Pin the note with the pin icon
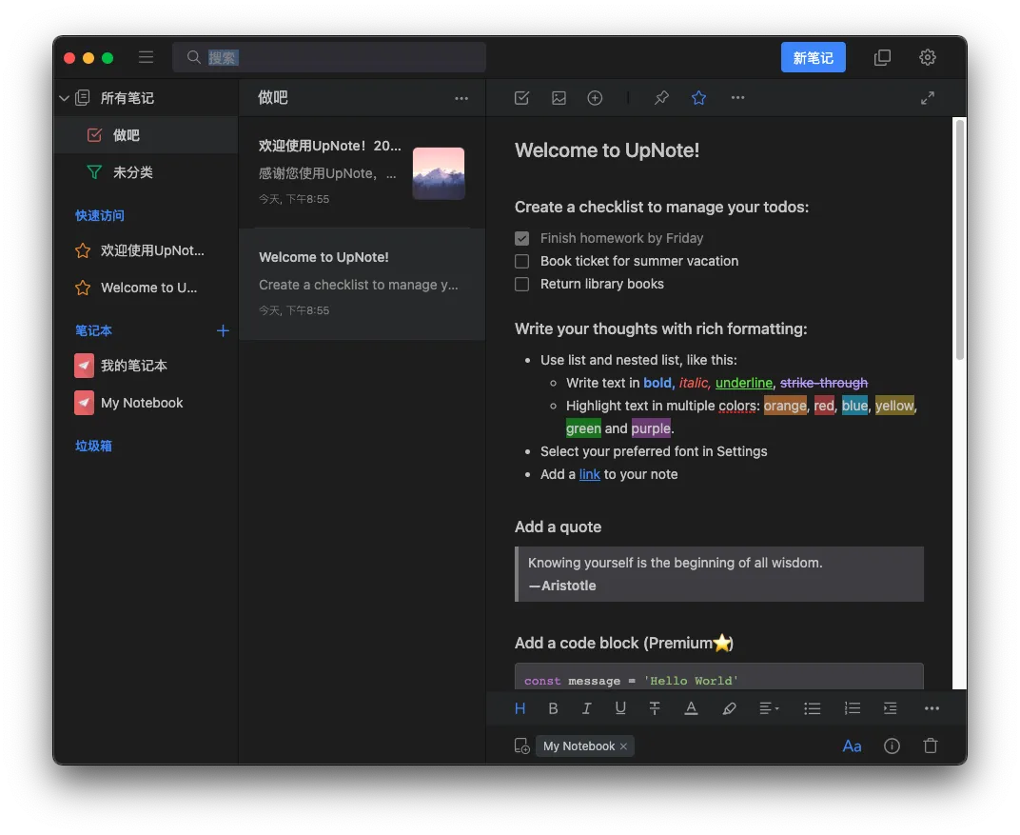The width and height of the screenshot is (1020, 835). click(661, 98)
